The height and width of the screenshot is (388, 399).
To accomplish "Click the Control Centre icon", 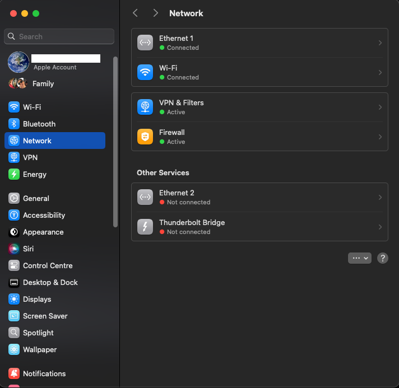I will coord(14,266).
